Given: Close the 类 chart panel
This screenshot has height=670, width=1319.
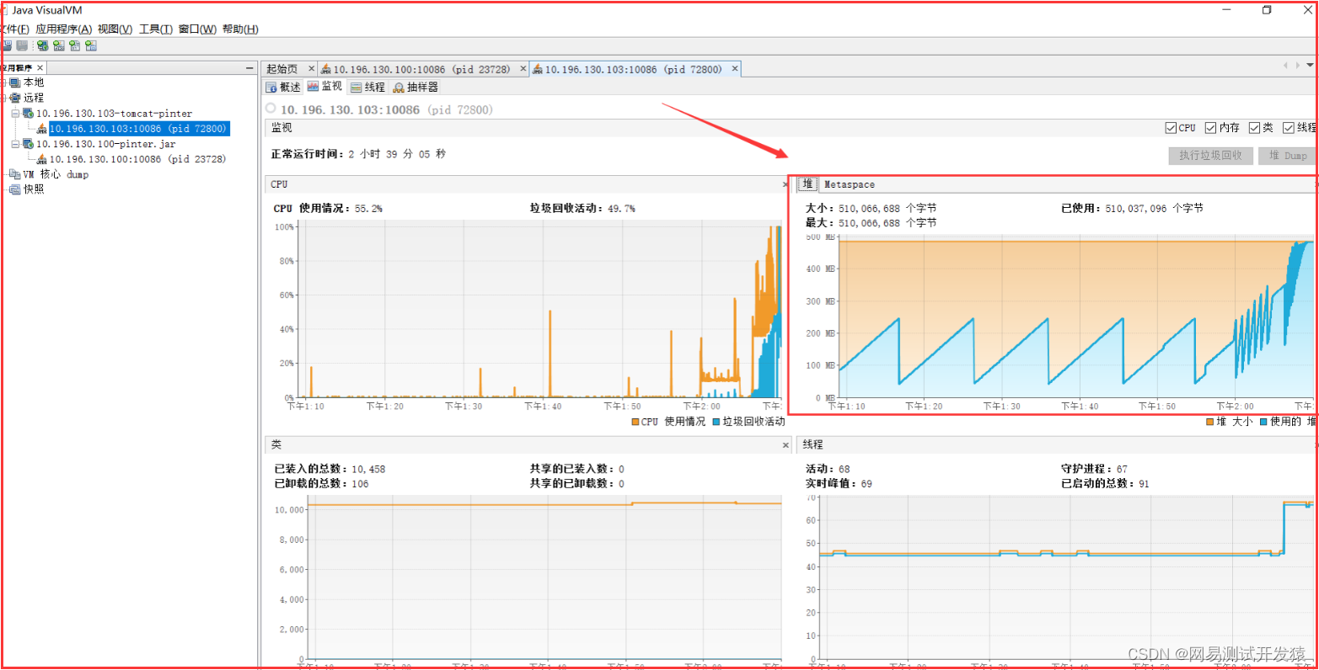Looking at the screenshot, I should [x=786, y=444].
